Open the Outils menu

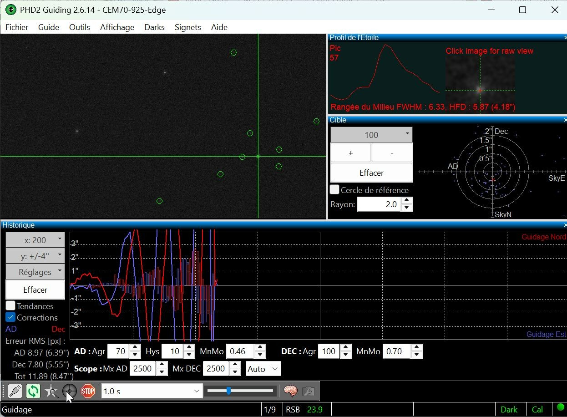click(x=80, y=27)
